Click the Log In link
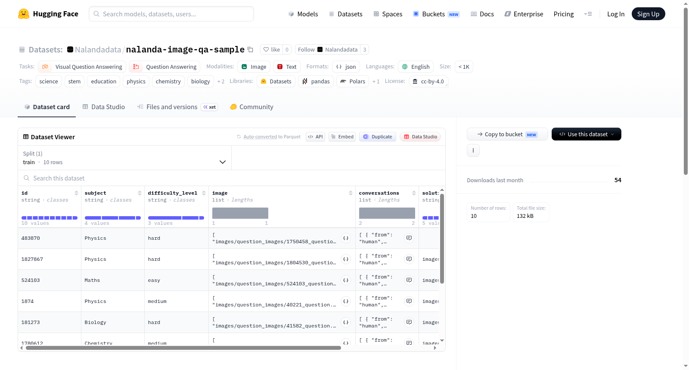Viewport: 689px width, 370px height. (x=616, y=14)
